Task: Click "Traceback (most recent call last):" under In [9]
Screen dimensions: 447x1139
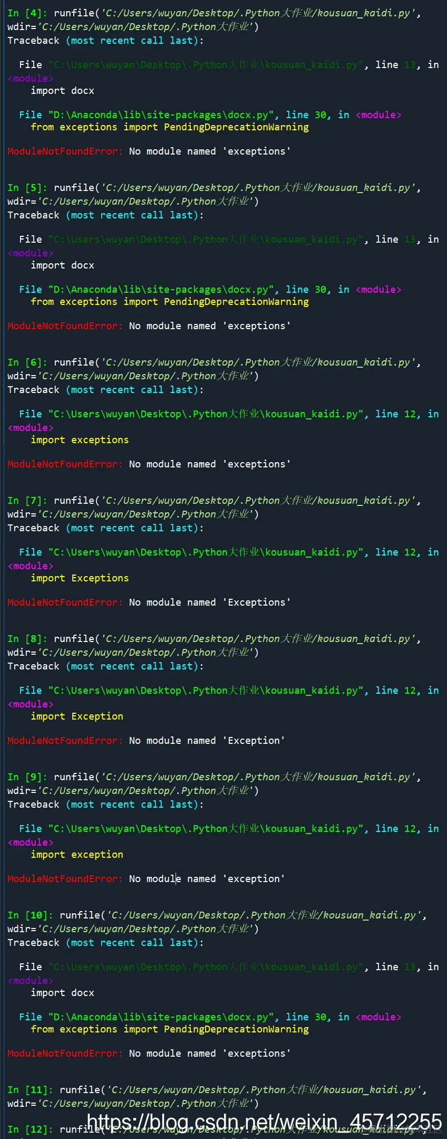Action: [x=105, y=805]
